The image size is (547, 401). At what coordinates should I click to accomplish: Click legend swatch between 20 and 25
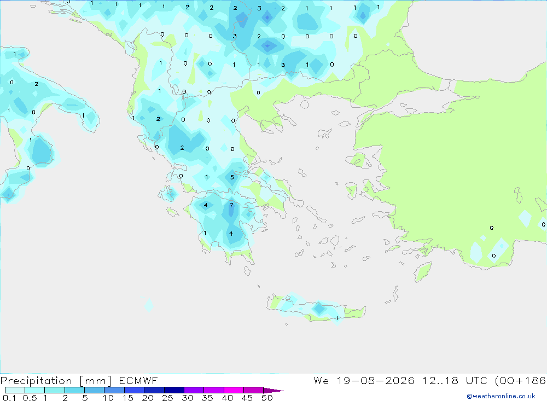click(154, 390)
